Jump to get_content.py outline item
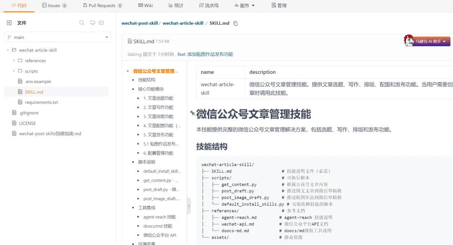Viewport: 453px width, 245px height. tap(161, 180)
